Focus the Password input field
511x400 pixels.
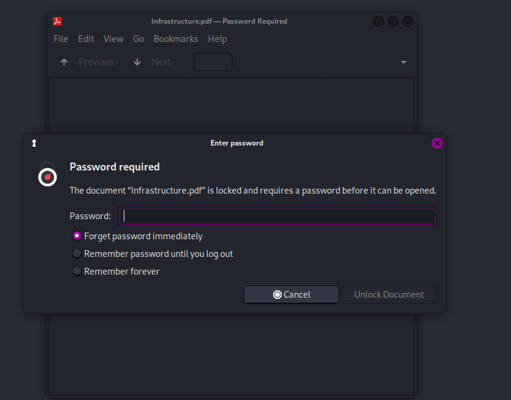coord(277,216)
